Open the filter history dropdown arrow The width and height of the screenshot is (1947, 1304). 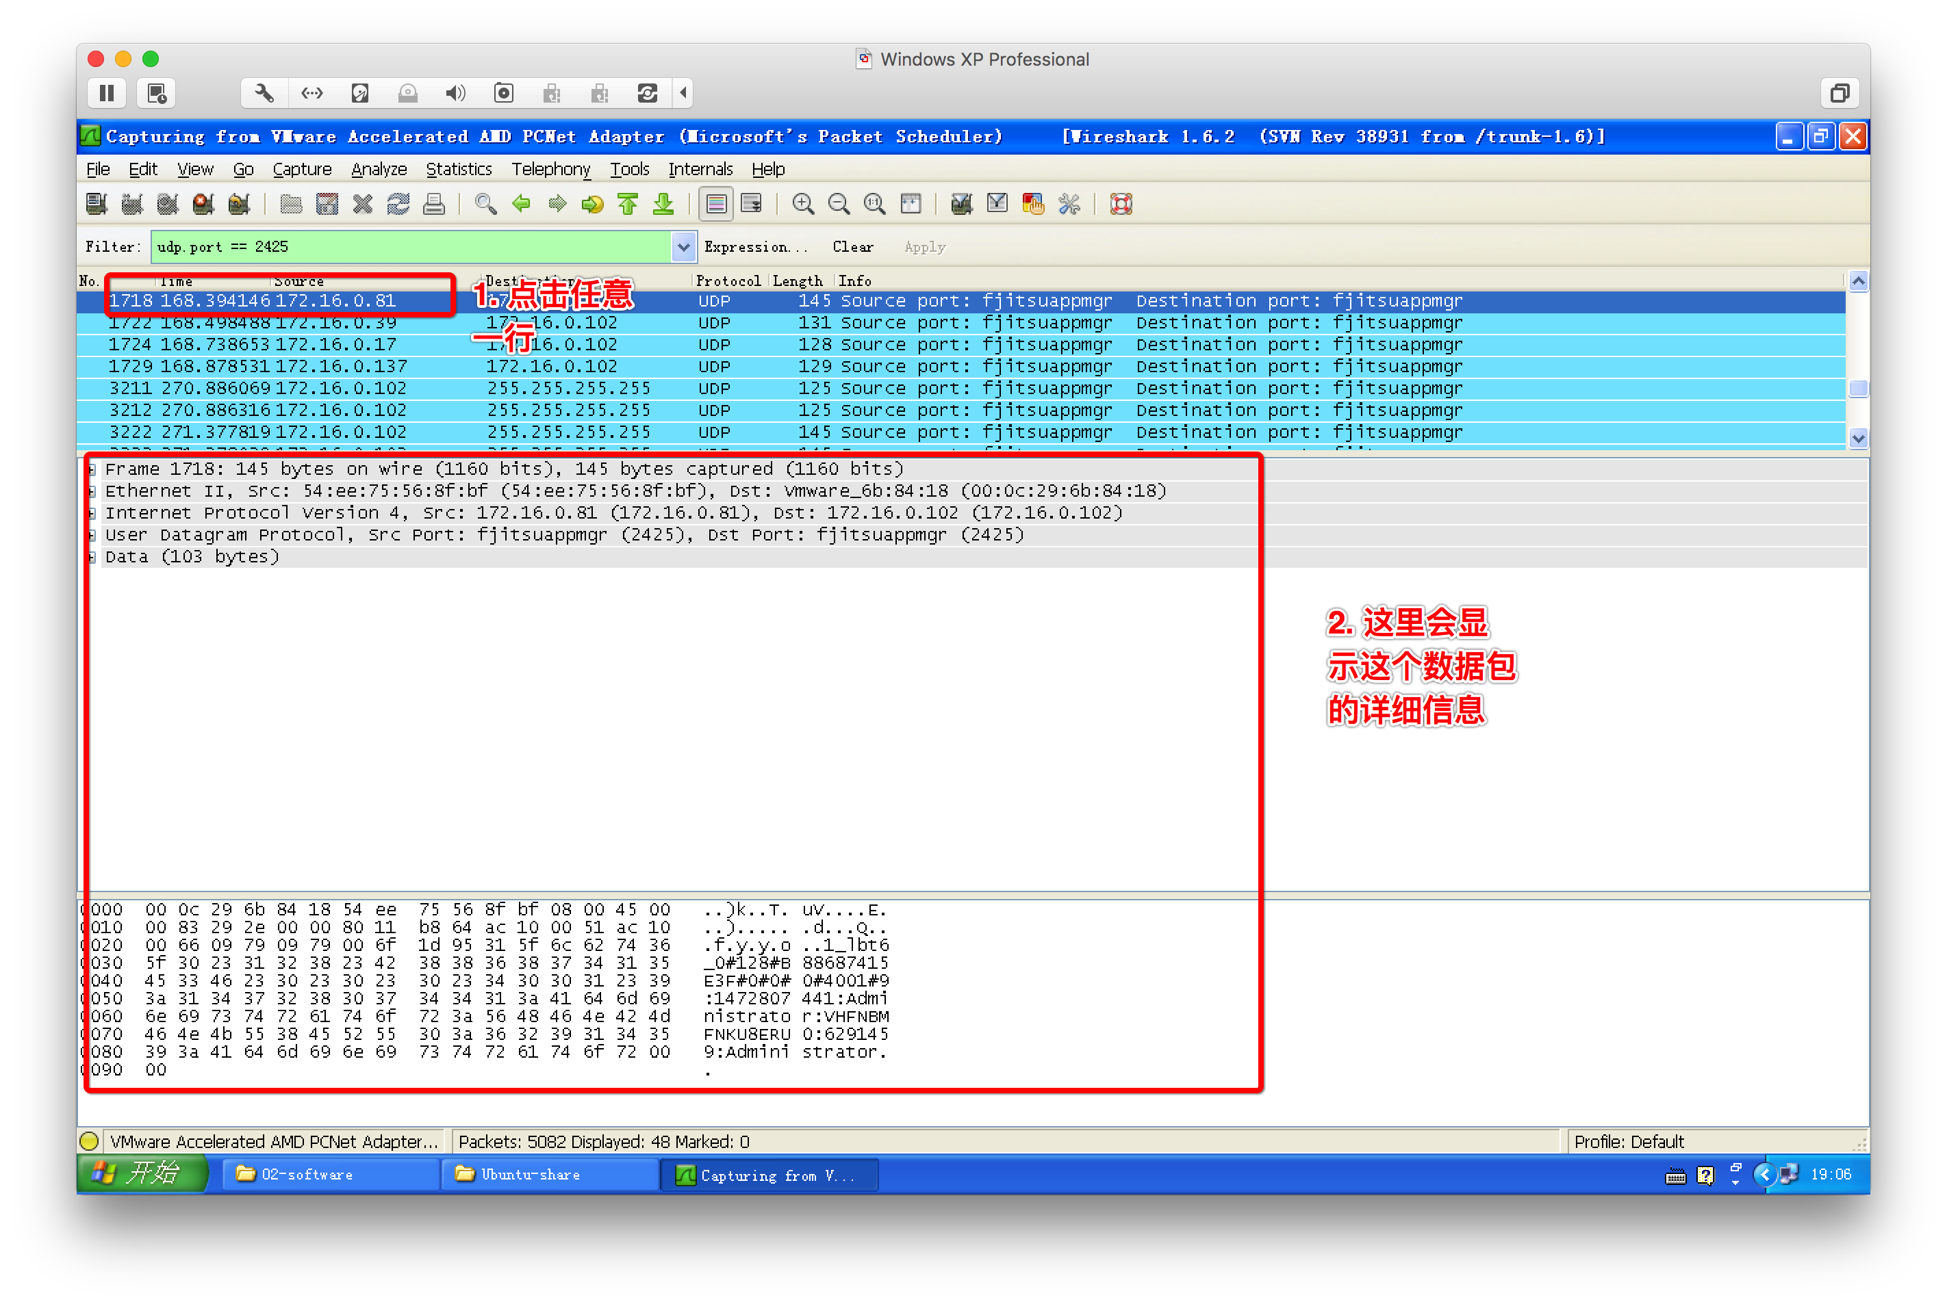pos(683,247)
